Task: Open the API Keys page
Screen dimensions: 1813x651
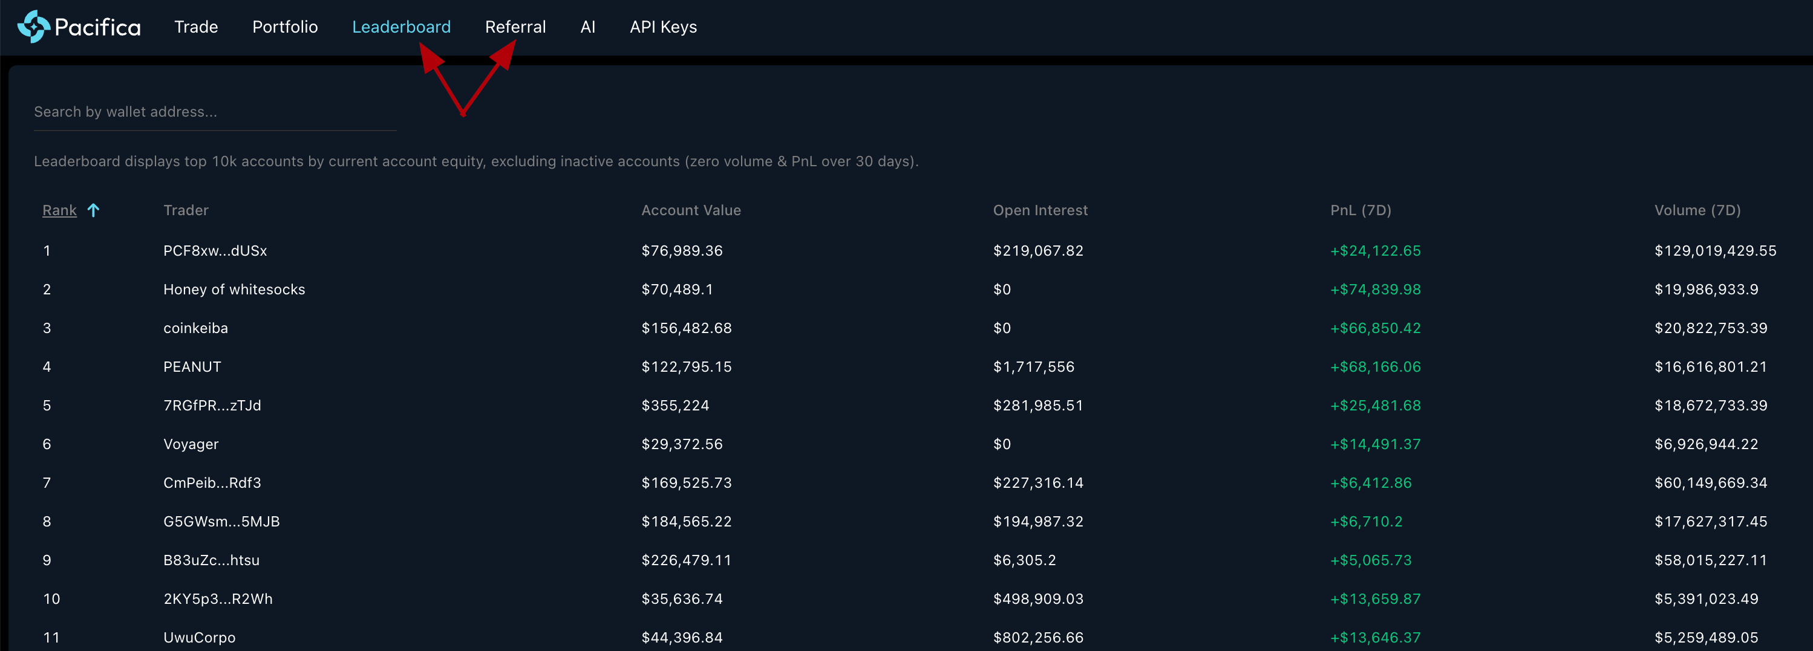Action: coord(663,27)
